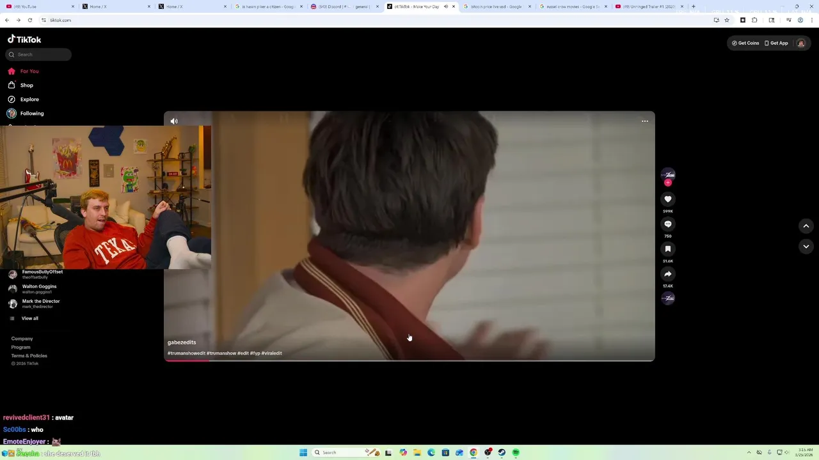819x460 pixels.
Task: Switch to bitcoin price Google tab
Action: 498,6
